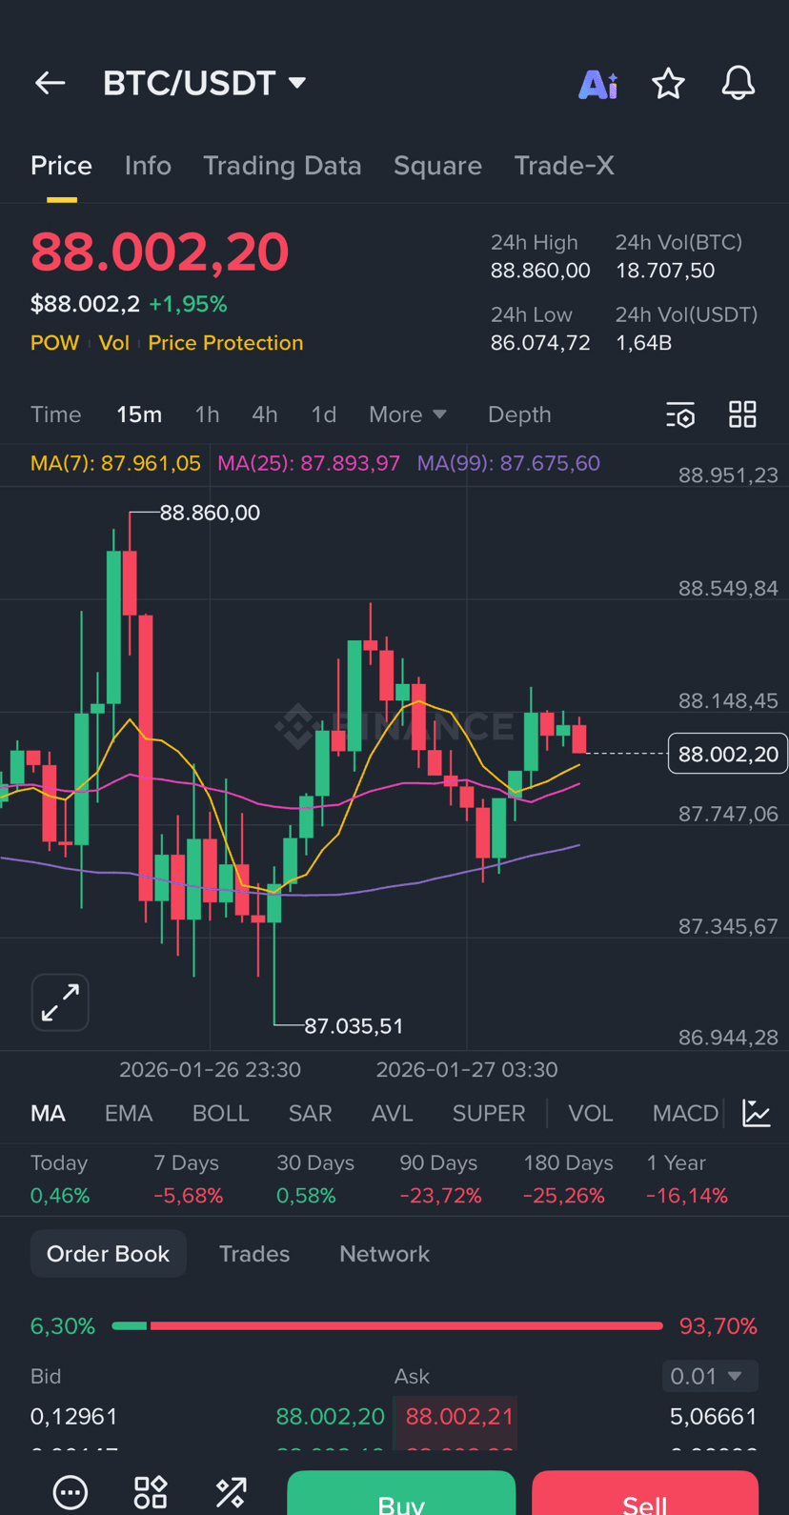Tap the back arrow icon
This screenshot has height=1515, width=789.
50,84
